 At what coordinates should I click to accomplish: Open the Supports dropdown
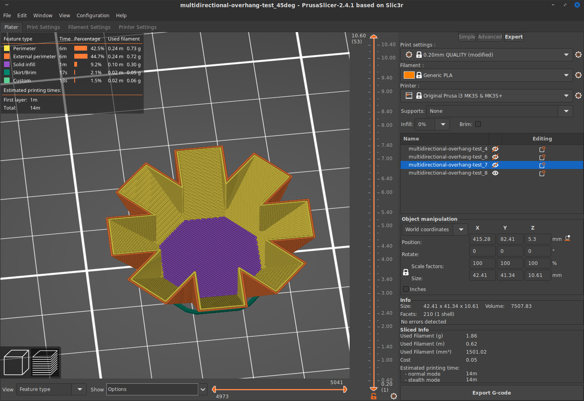pos(566,111)
